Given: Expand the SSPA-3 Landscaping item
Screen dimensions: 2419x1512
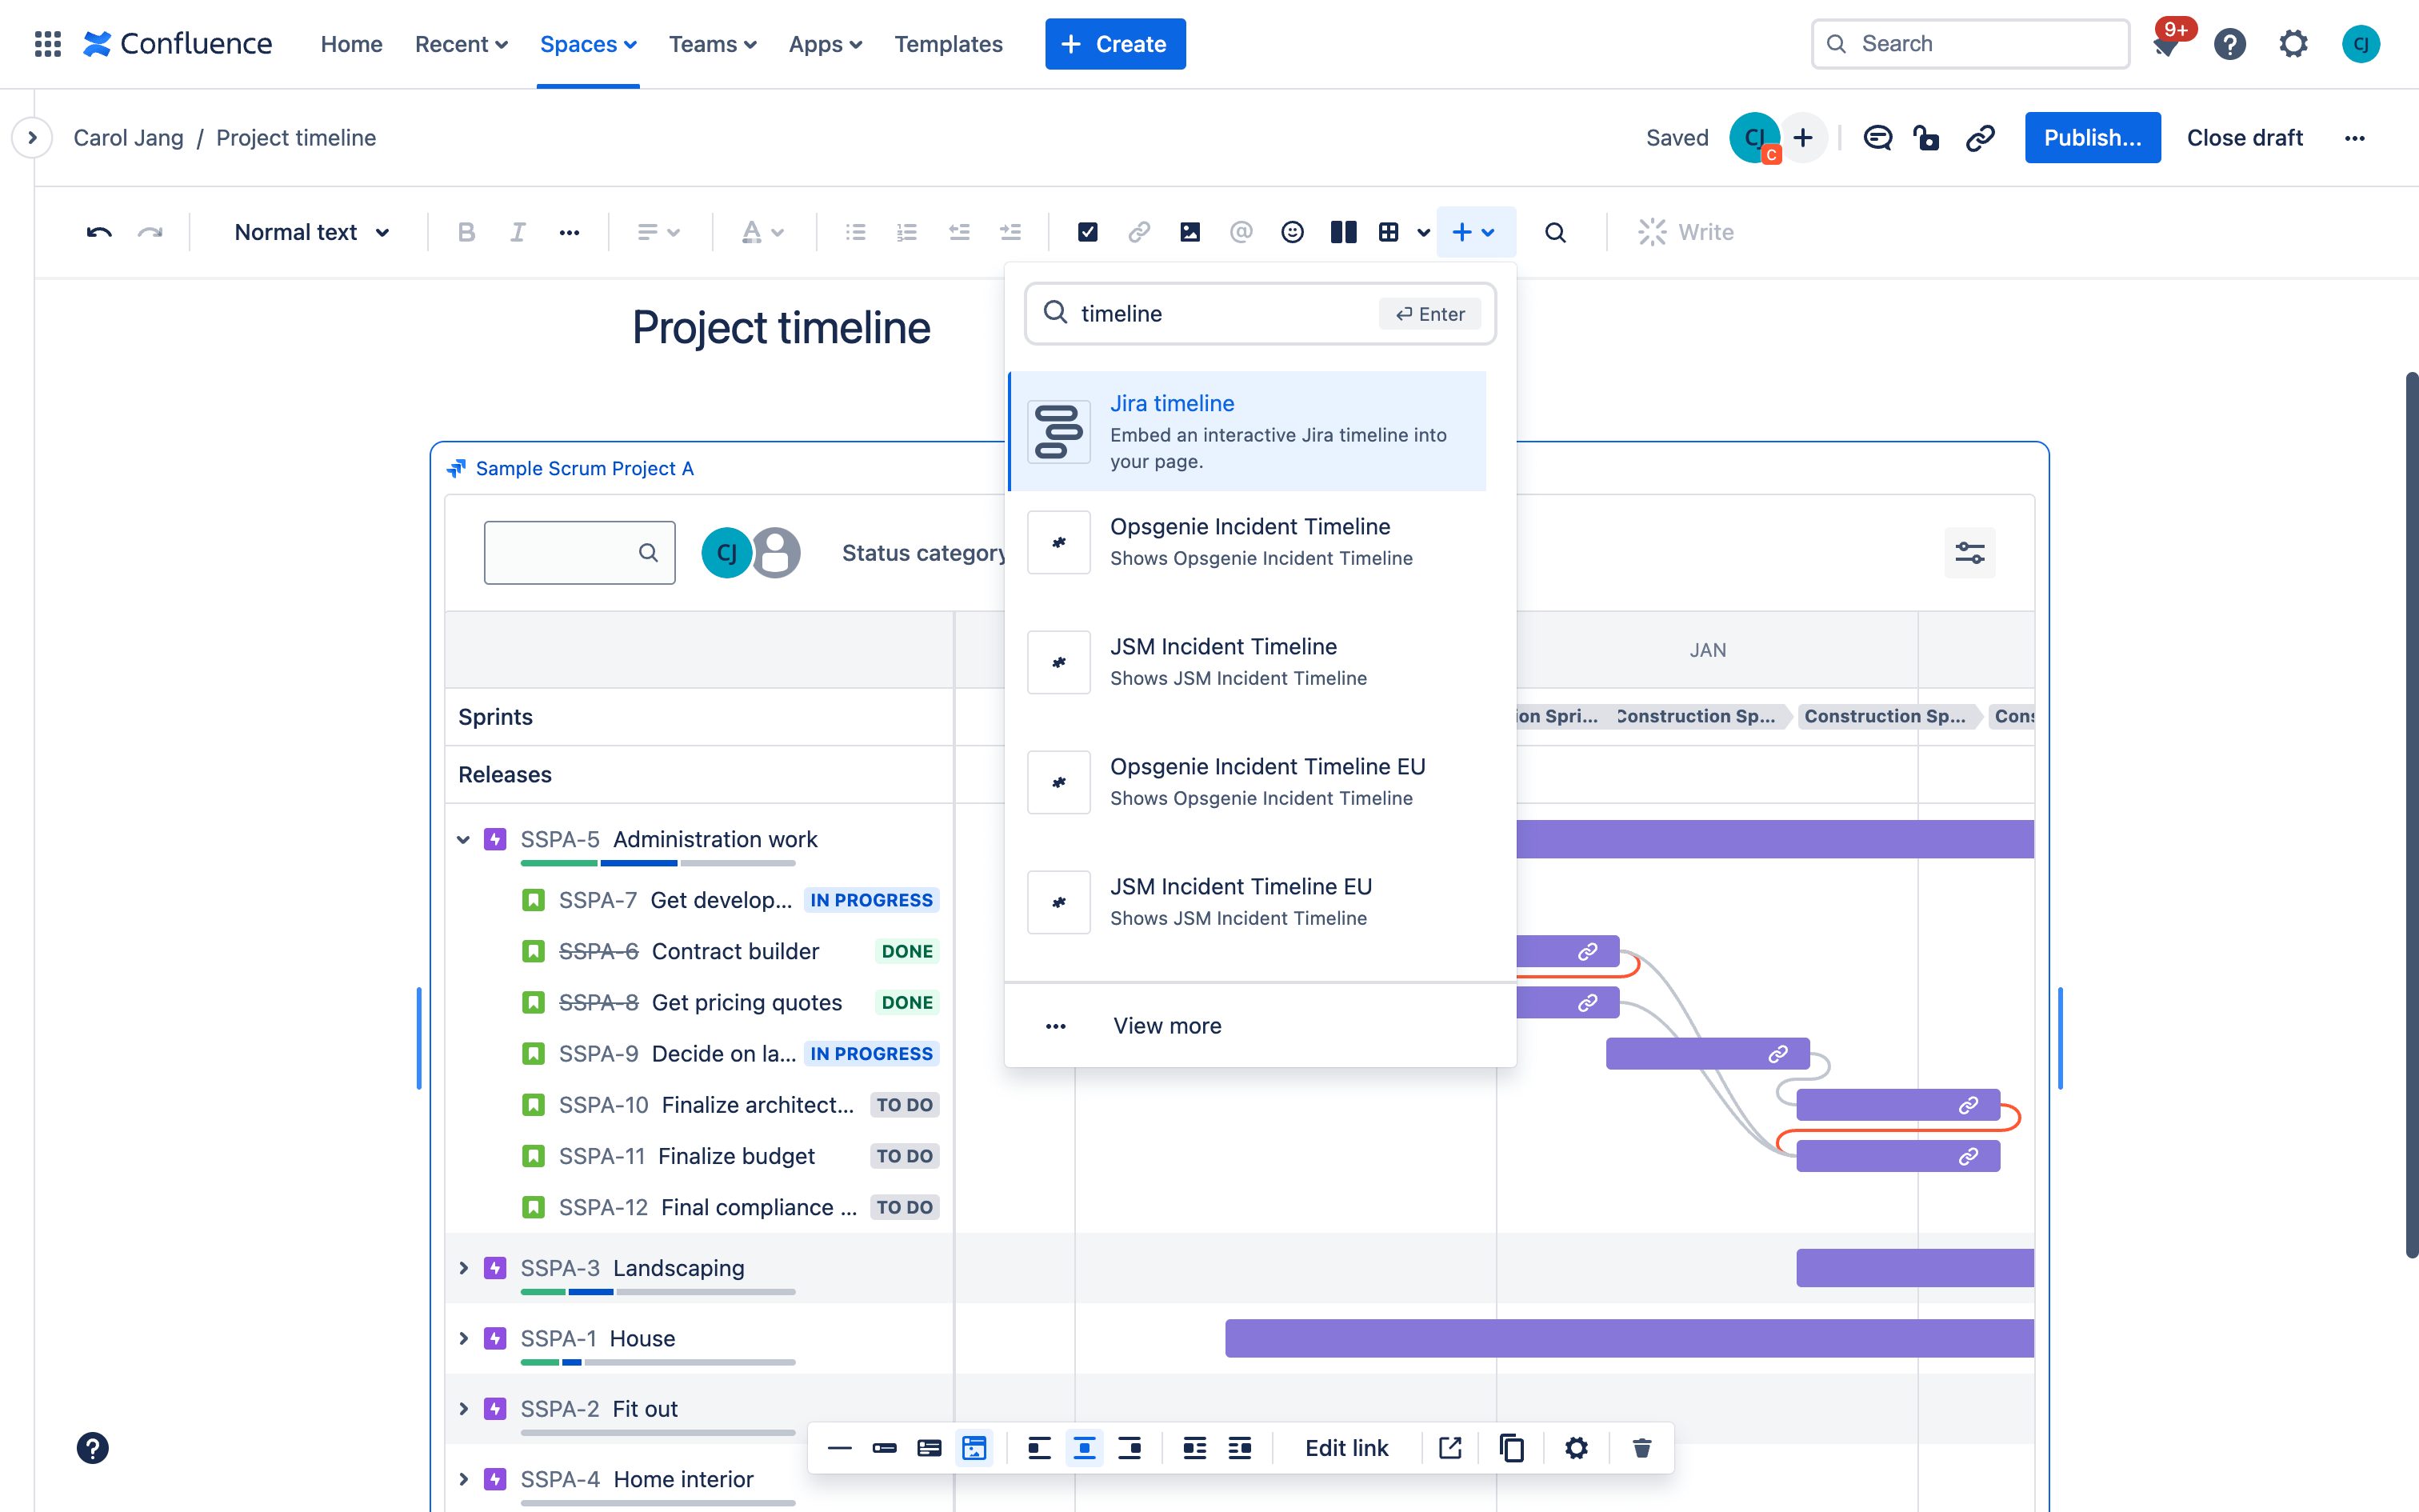Looking at the screenshot, I should click(465, 1266).
